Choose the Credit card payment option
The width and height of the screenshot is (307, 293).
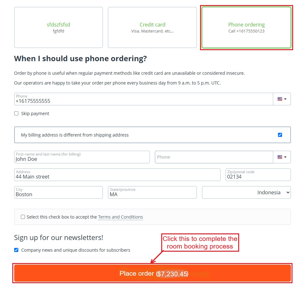point(152,27)
